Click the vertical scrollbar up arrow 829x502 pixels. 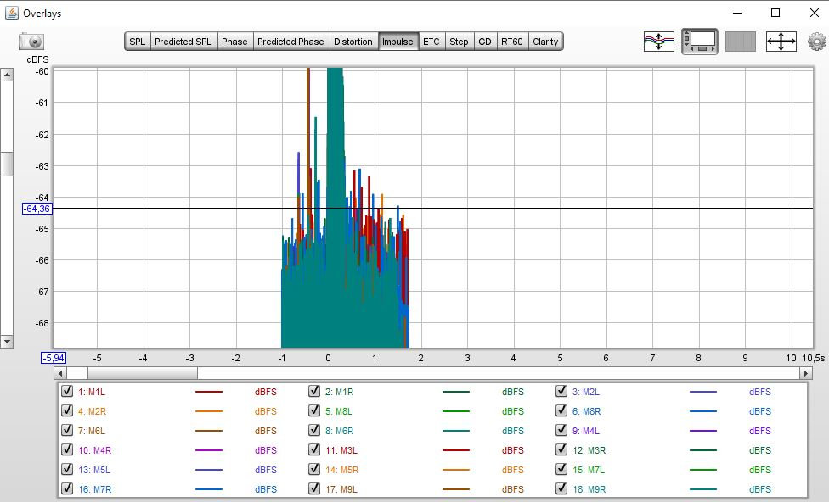pos(7,75)
